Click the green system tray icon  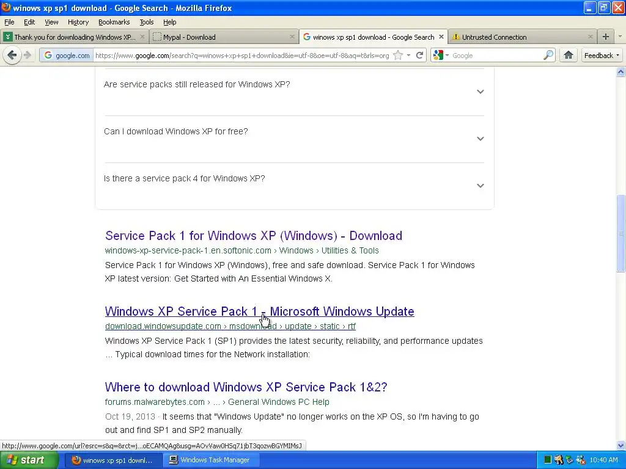tap(547, 460)
